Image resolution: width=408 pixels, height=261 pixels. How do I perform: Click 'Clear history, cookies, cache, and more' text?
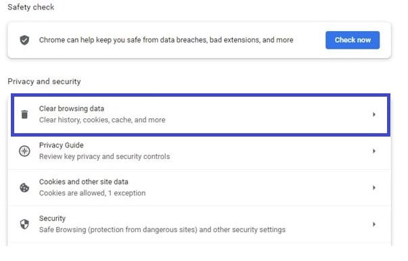(x=102, y=120)
